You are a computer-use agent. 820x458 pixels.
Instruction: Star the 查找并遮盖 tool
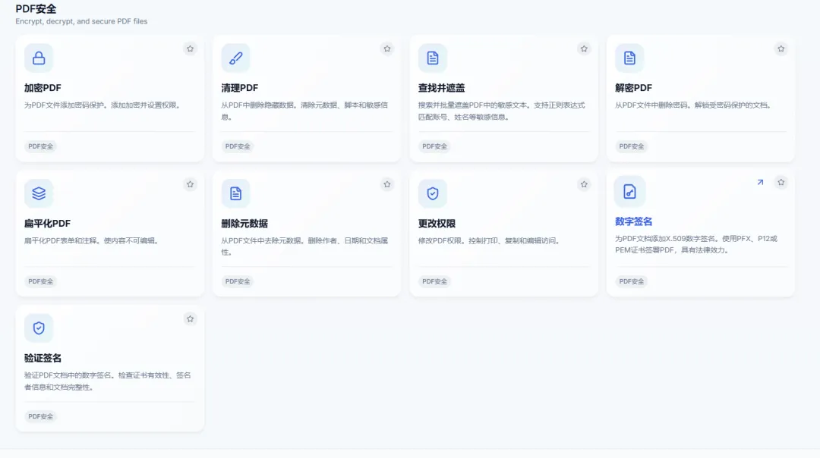coord(584,49)
